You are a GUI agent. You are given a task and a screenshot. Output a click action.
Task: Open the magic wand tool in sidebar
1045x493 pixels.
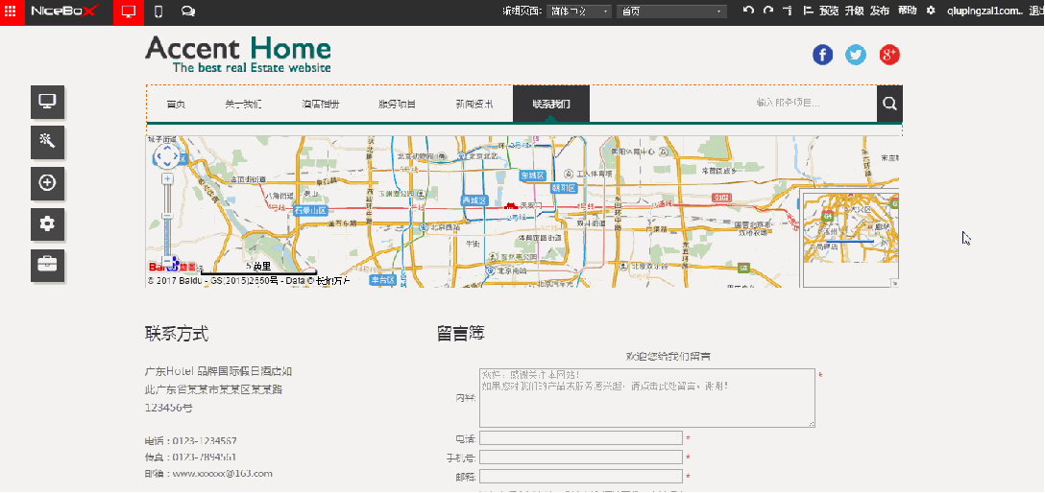pyautogui.click(x=47, y=142)
